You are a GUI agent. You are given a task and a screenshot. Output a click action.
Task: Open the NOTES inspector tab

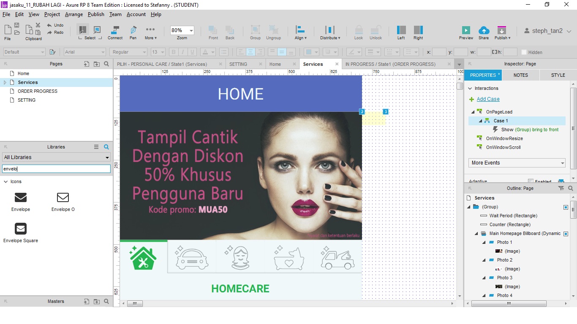click(x=520, y=75)
